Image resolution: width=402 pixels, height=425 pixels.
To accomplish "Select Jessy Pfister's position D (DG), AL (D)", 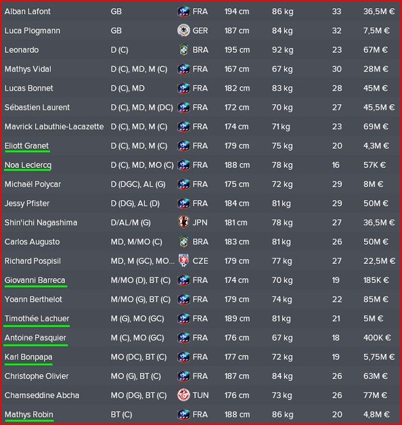I will pos(135,203).
